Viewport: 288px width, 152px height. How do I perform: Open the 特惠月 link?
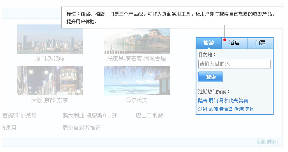click(9, 128)
